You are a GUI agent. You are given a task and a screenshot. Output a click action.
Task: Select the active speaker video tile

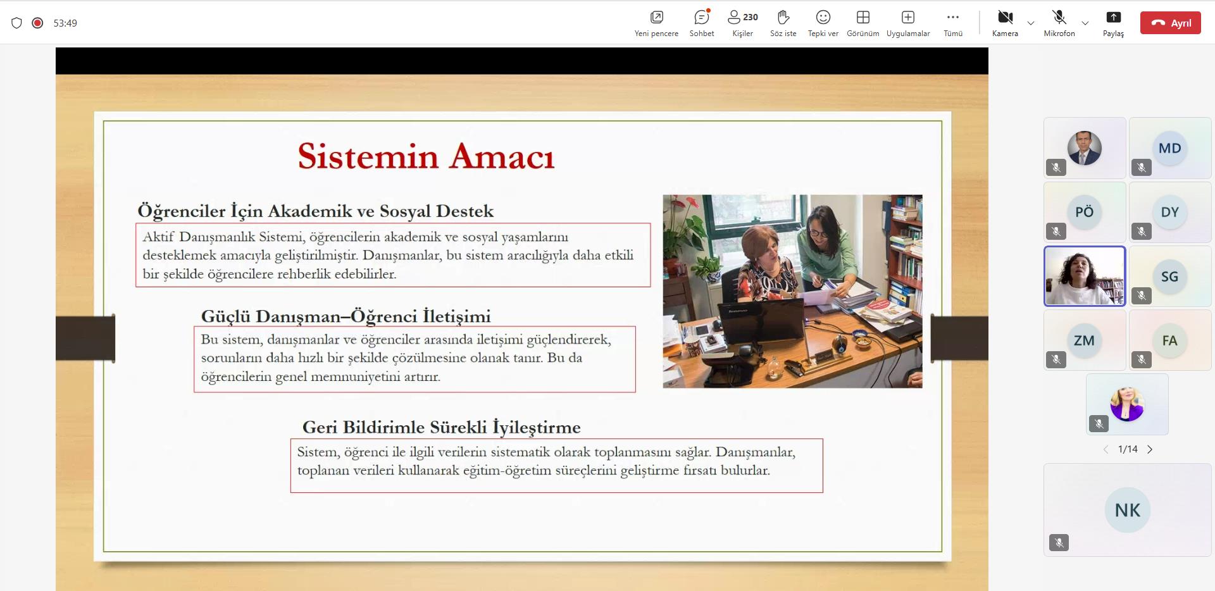1084,277
